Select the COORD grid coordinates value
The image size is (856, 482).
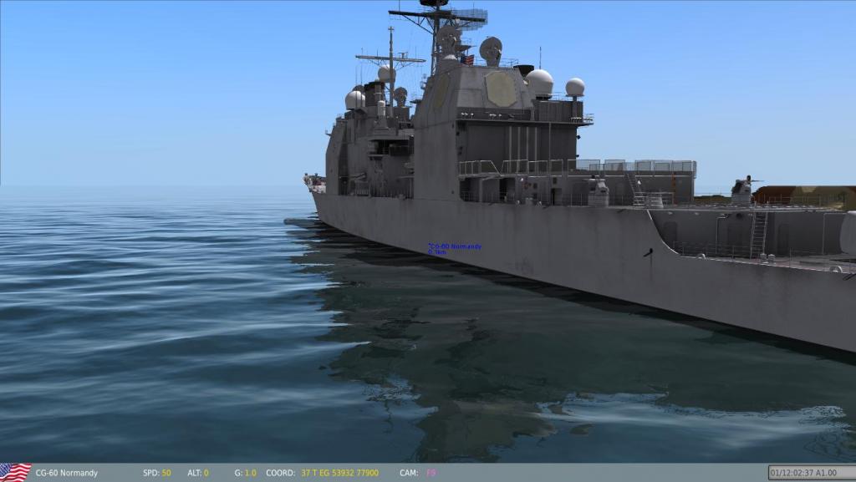click(x=339, y=473)
